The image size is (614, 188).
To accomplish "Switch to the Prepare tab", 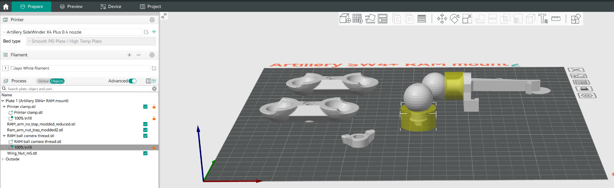I will (31, 7).
